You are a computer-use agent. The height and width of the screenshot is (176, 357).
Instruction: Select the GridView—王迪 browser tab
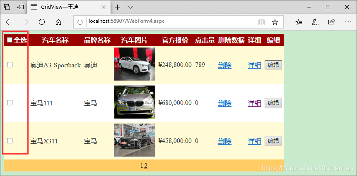pyautogui.click(x=69, y=7)
